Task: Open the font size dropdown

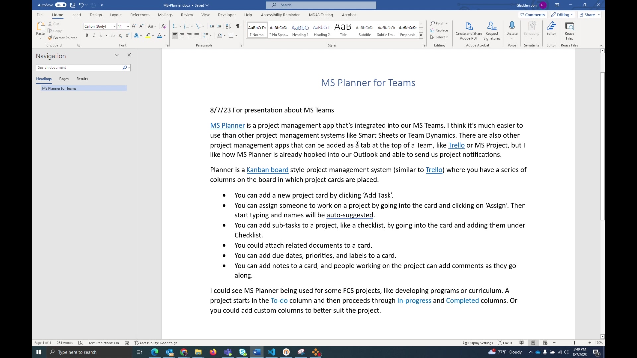Action: click(128, 26)
